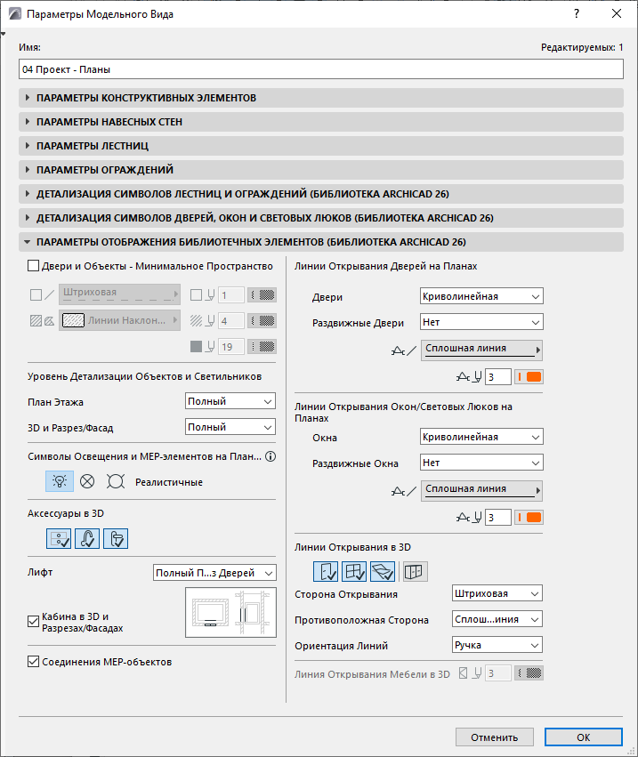This screenshot has width=638, height=757.
Task: Click Реалистичные symbol label text
Action: pos(169,482)
